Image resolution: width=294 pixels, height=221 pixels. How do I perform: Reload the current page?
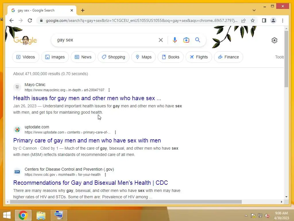[x=30, y=20]
